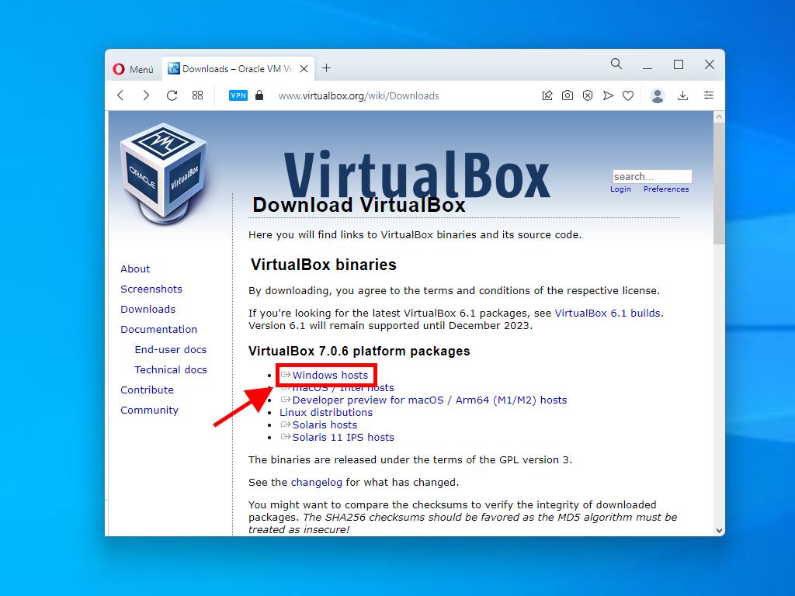Select End-user docs in the sidebar
This screenshot has width=795, height=596.
click(x=170, y=349)
